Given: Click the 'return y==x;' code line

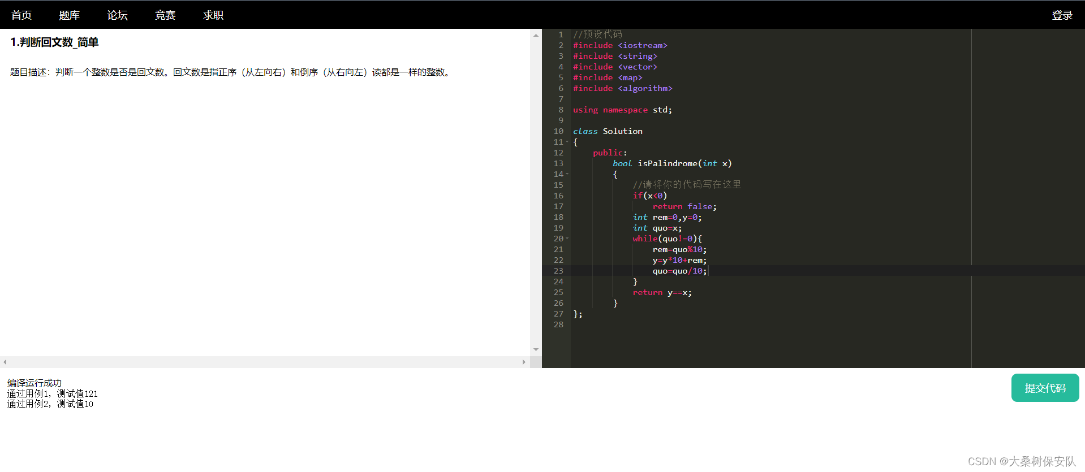Looking at the screenshot, I should click(x=662, y=292).
